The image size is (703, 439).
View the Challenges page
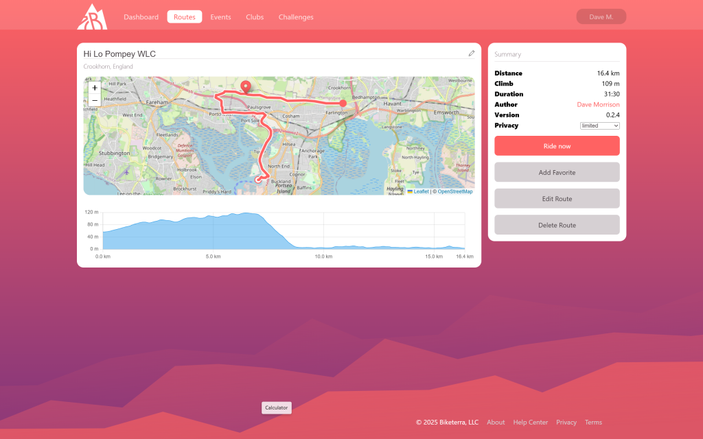tap(296, 17)
